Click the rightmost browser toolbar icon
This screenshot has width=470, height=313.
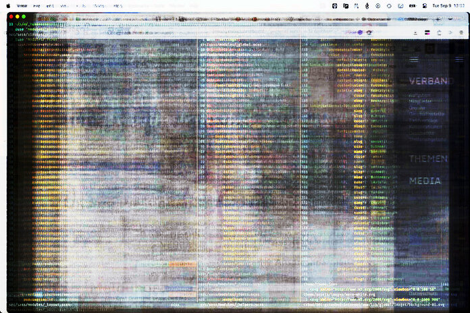point(461,32)
